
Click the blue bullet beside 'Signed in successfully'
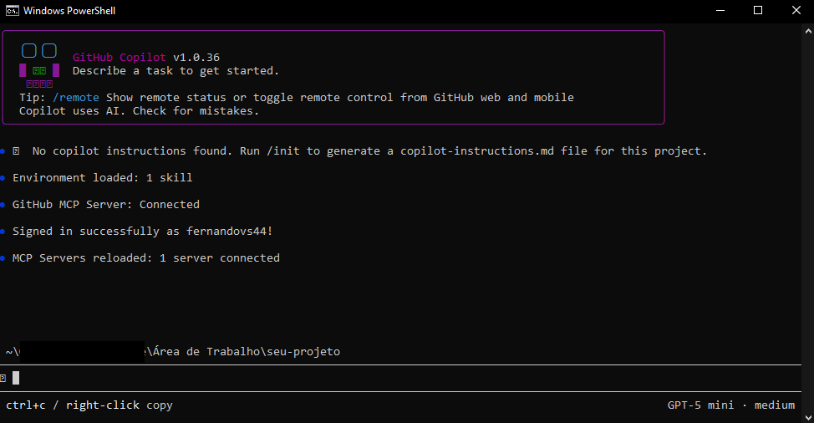(x=3, y=232)
